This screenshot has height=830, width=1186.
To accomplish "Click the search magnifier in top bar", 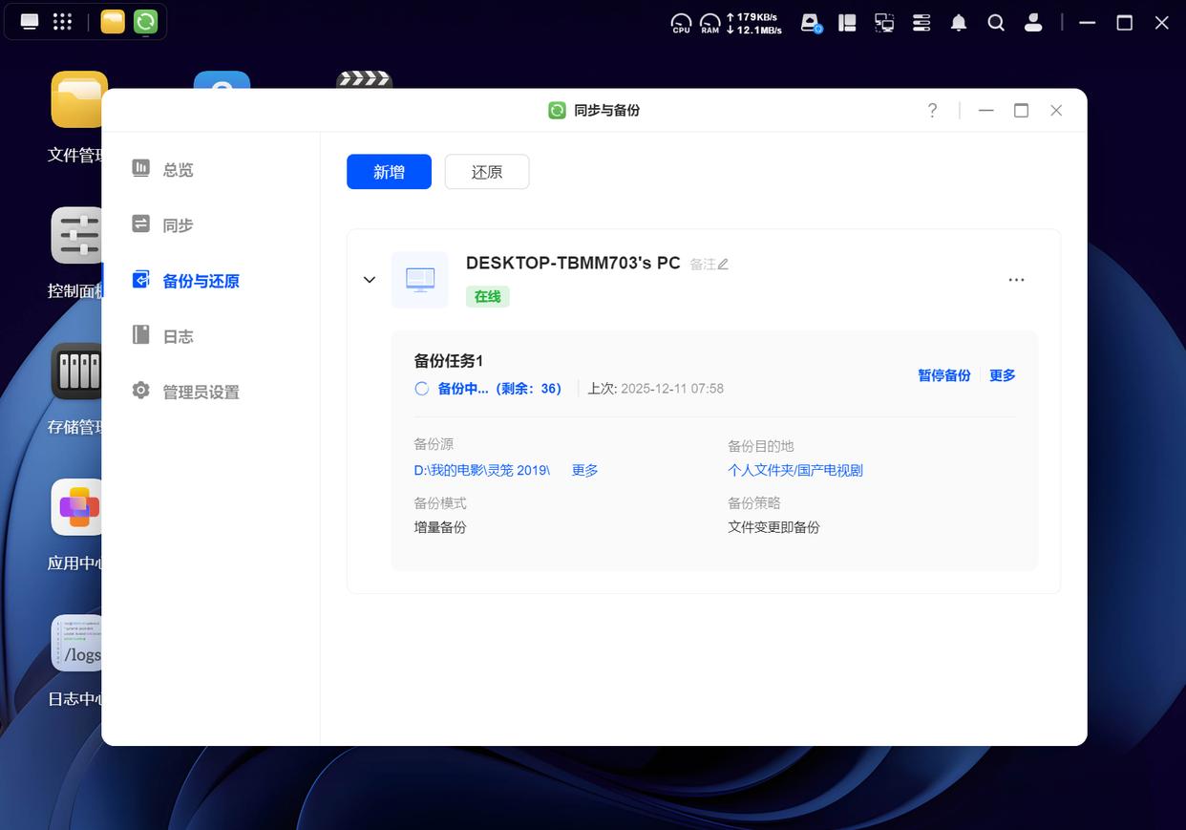I will 996,23.
